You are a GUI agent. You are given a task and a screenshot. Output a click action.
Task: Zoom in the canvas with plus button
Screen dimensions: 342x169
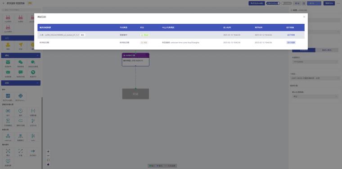point(48,152)
